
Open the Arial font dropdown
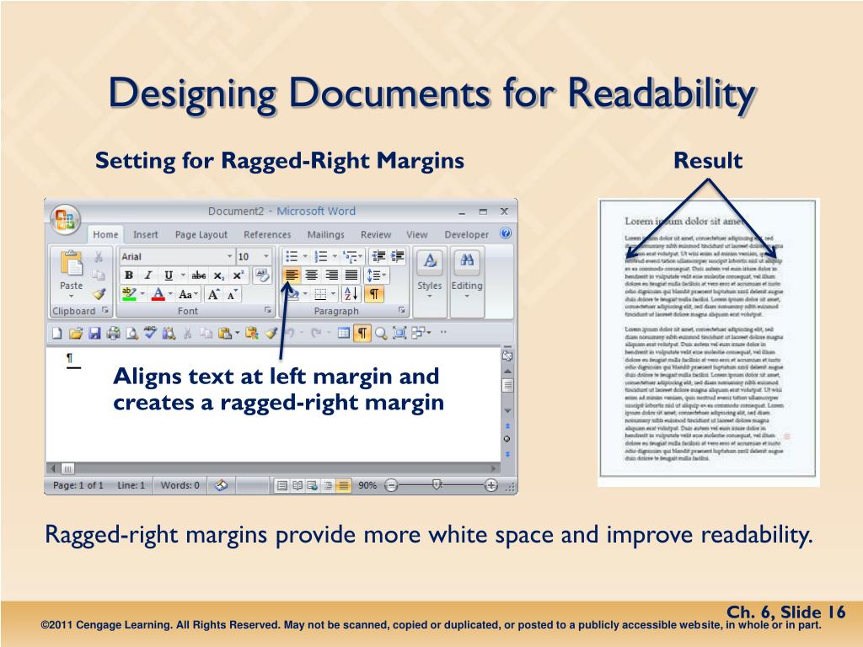(229, 256)
